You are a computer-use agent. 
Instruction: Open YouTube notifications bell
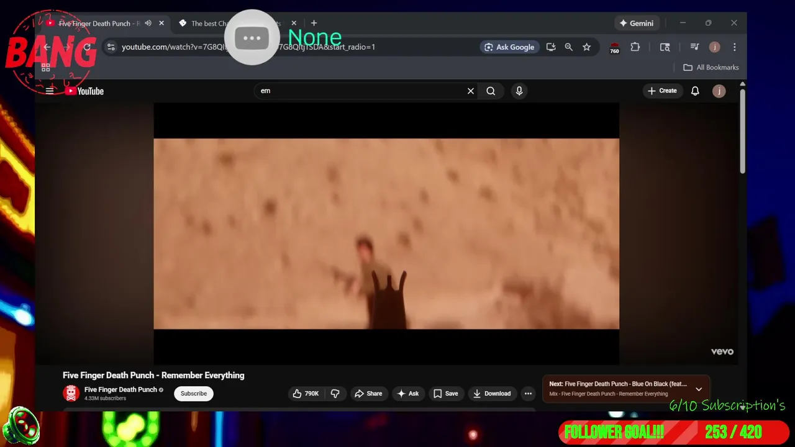(x=695, y=91)
